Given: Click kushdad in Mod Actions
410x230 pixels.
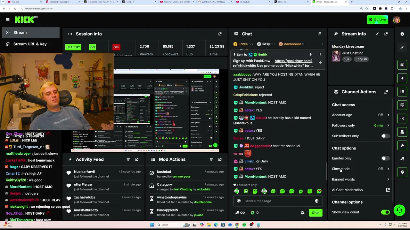Looking at the screenshot, I should click(164, 172).
